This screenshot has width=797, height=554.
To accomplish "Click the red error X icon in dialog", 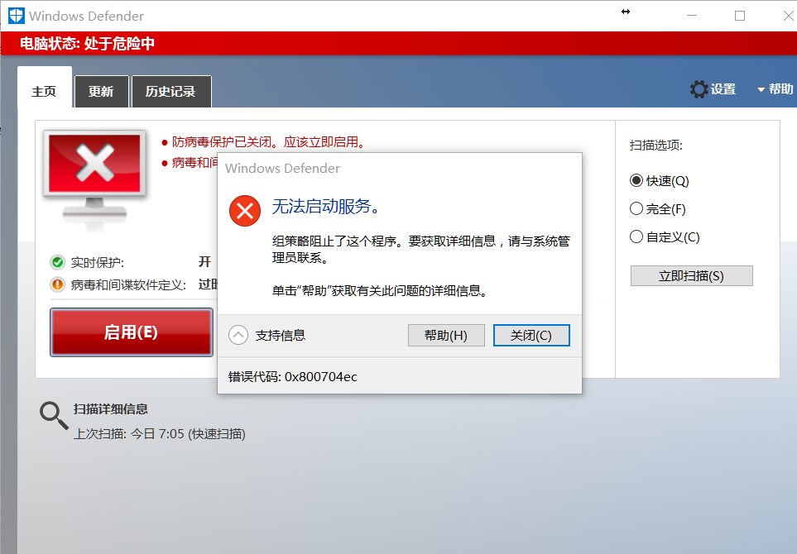I will [x=244, y=211].
